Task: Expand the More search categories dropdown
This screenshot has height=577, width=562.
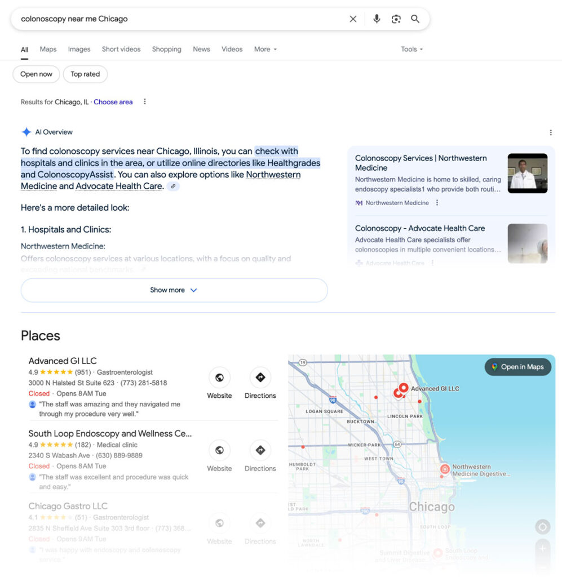Action: 265,50
